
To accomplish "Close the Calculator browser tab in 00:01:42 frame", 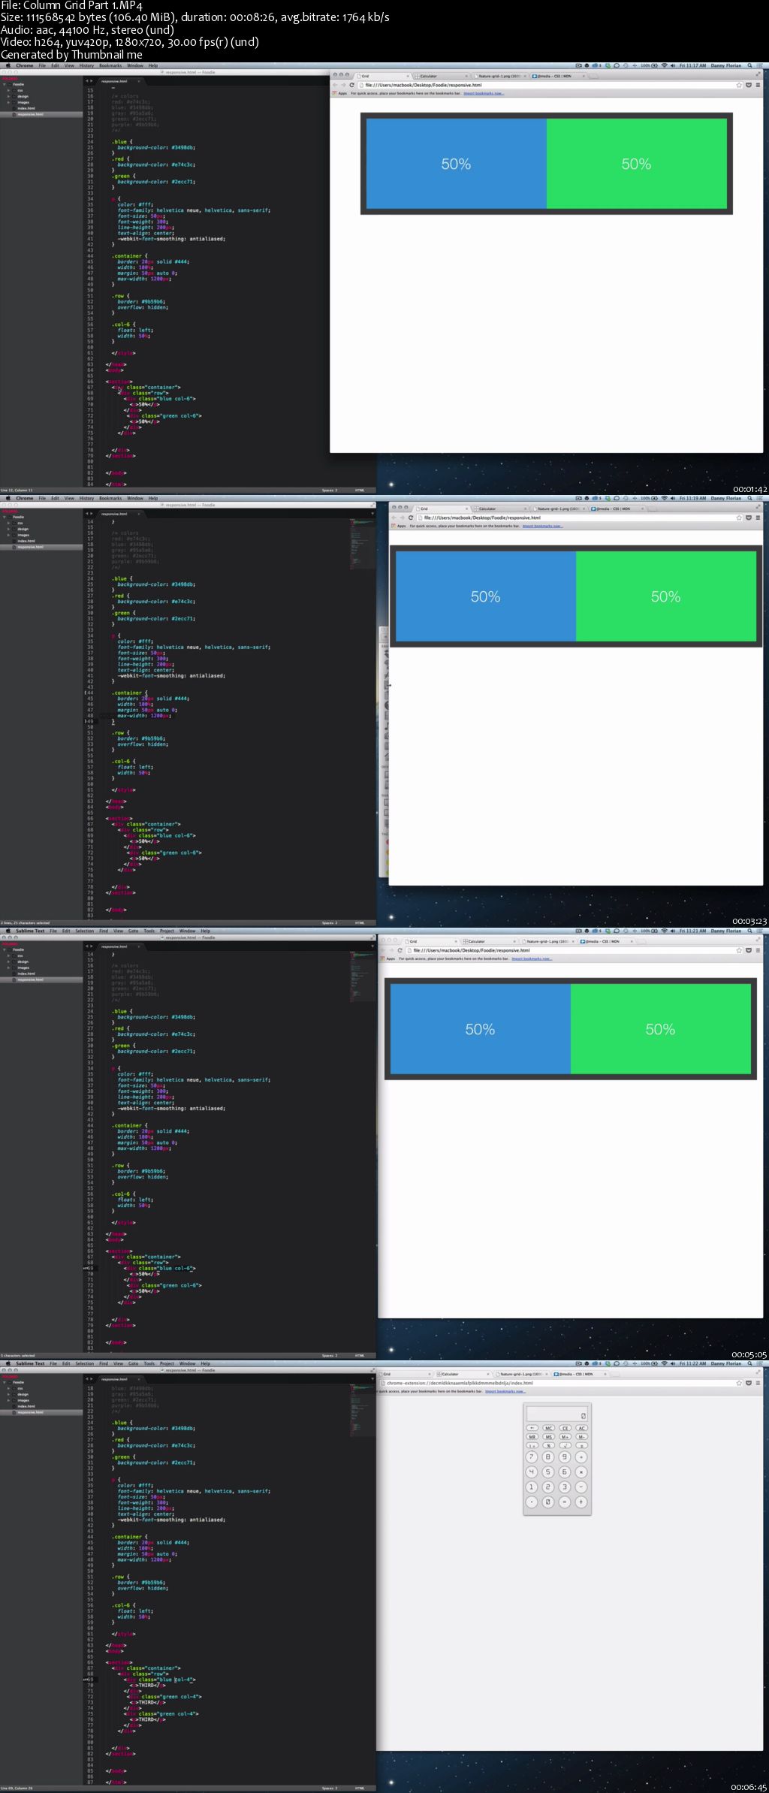I will 466,76.
